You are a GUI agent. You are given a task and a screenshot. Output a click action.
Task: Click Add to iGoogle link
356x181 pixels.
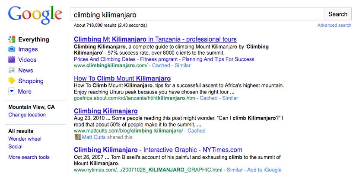pyautogui.click(x=264, y=170)
